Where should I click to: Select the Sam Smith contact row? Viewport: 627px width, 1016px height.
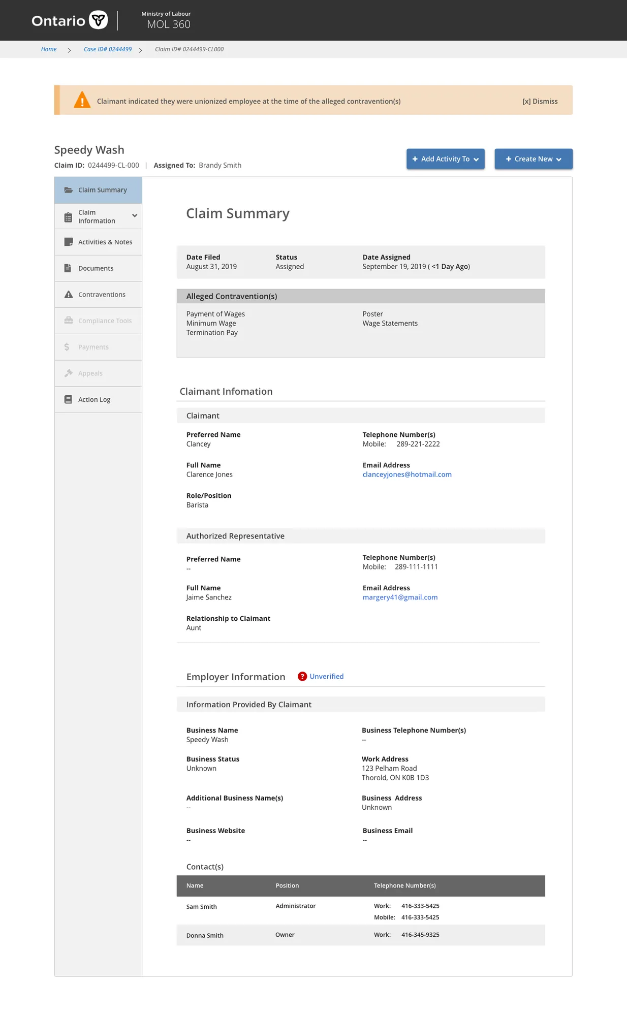pyautogui.click(x=361, y=911)
